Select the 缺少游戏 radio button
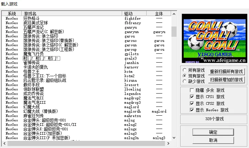Image resolution: width=249 pixels, height=148 pixels. (185, 81)
